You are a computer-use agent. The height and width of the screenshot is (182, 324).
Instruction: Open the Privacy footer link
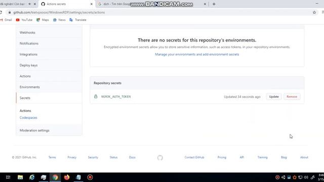point(72,157)
